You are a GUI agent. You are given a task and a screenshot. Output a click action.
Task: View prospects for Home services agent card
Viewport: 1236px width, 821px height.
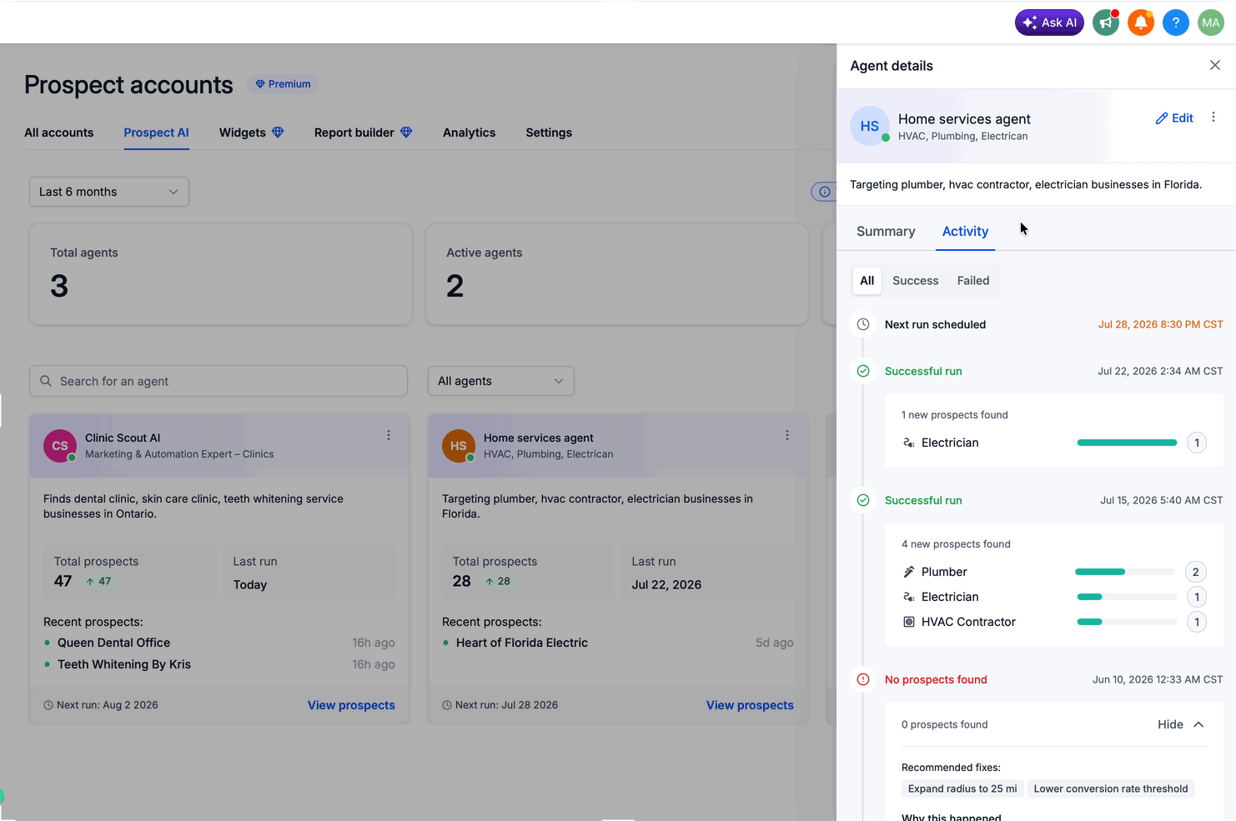(x=750, y=705)
